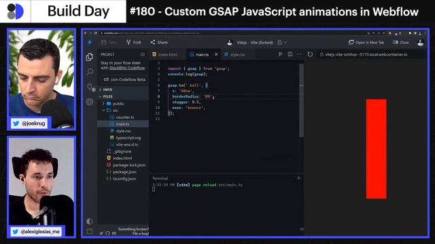Click the Build Day logo at top left
The image size is (435, 244).
tap(15, 12)
